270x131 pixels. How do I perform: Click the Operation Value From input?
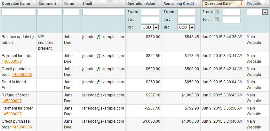point(150,12)
